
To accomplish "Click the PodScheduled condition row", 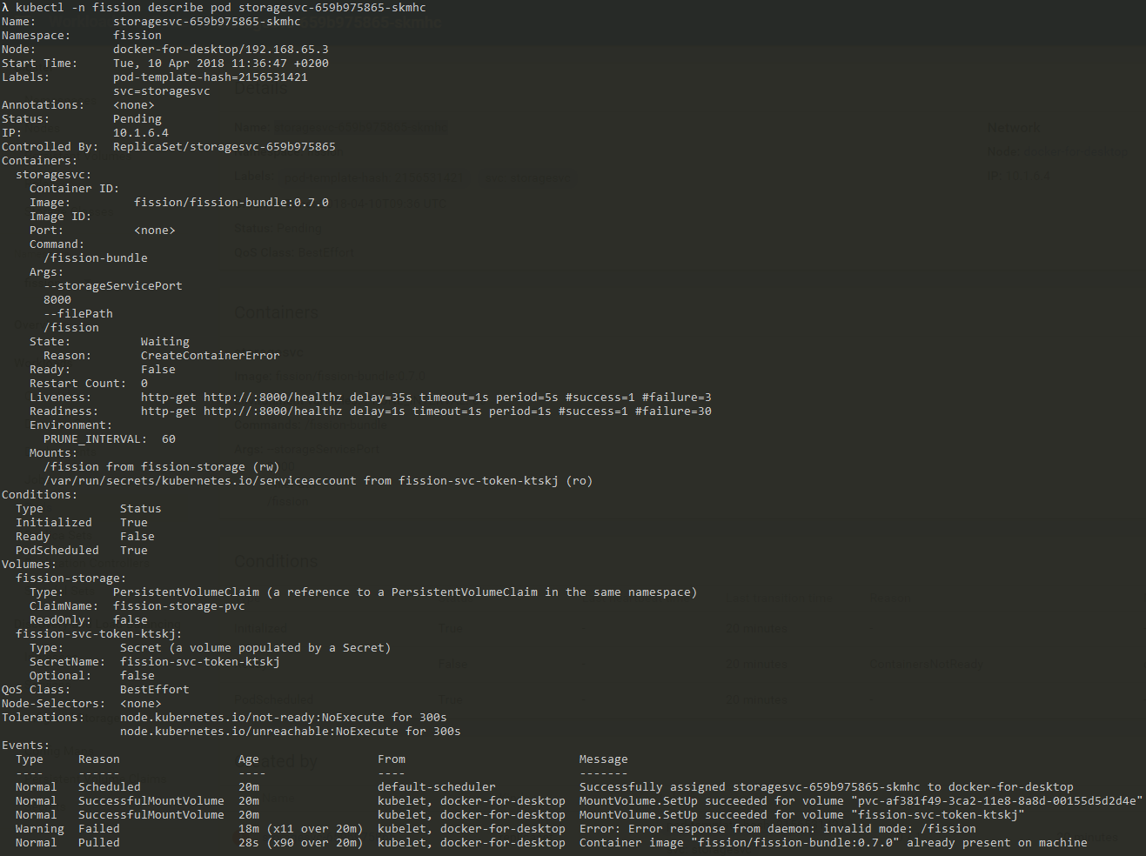I will (82, 550).
